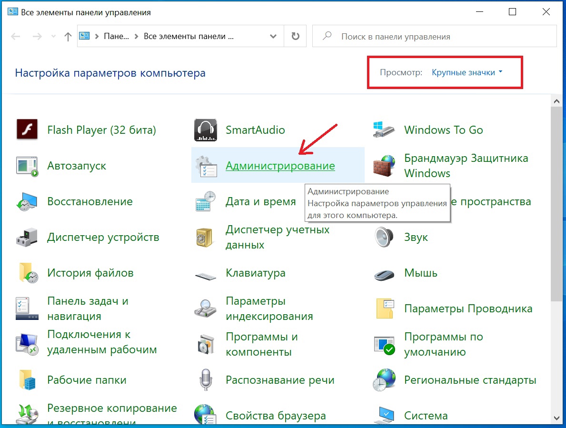Open the Flash Player (32 бита) icon

point(27,130)
